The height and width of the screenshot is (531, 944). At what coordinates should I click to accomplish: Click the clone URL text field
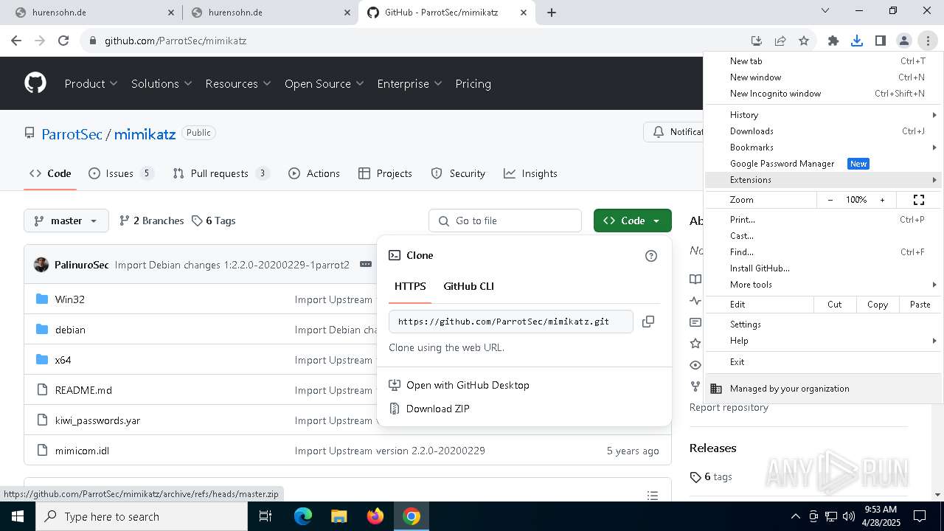(x=511, y=322)
